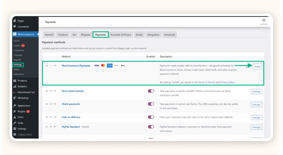This screenshot has height=155, width=283.
Task: Open the Shipping tab
Action: pos(86,35)
